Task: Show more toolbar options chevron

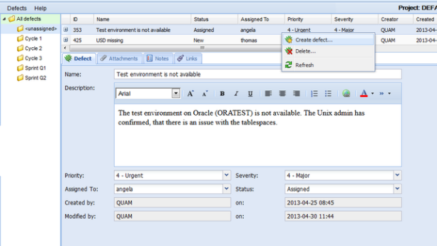Action: pyautogui.click(x=382, y=94)
